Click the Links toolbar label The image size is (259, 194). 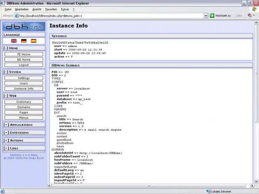pos(239,16)
